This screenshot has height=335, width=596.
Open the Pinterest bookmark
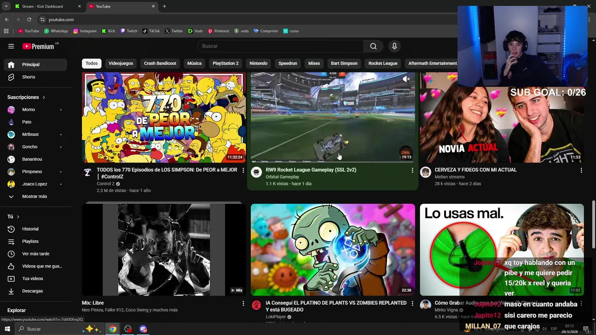[218, 31]
